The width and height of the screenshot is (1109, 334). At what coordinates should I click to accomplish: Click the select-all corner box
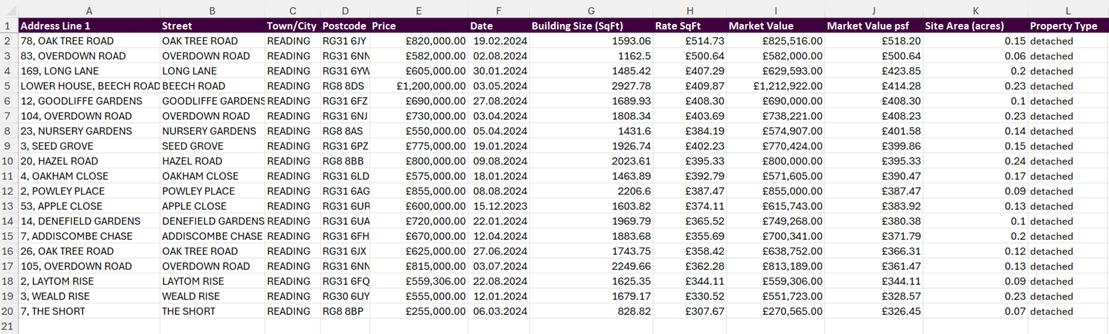point(9,10)
